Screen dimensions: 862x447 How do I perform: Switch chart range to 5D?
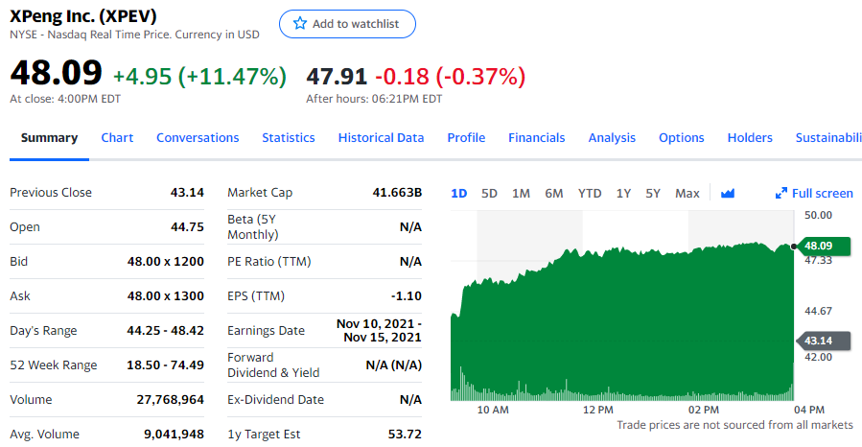pos(489,193)
